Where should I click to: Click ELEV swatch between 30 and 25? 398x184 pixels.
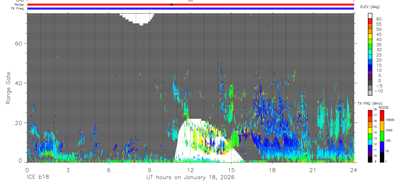click(370, 52)
